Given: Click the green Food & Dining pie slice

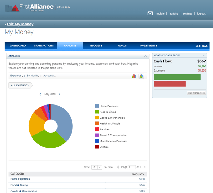Looking at the screenshot, I should [x=49, y=140].
